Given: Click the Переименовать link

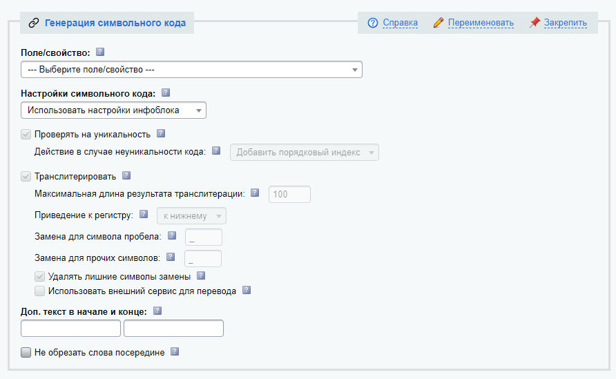Looking at the screenshot, I should tap(481, 23).
